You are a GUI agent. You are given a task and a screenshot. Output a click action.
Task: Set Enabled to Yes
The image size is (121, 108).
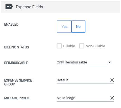(x=64, y=27)
